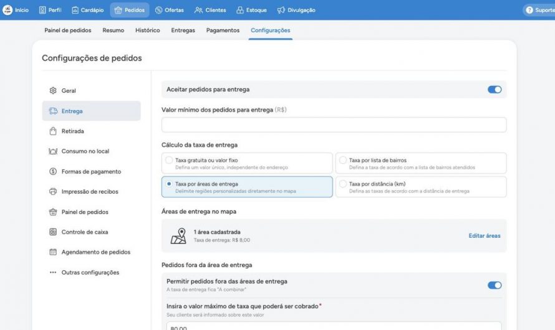Click the Outras configurações ellipsis icon
This screenshot has height=330, width=555.
click(x=53, y=273)
